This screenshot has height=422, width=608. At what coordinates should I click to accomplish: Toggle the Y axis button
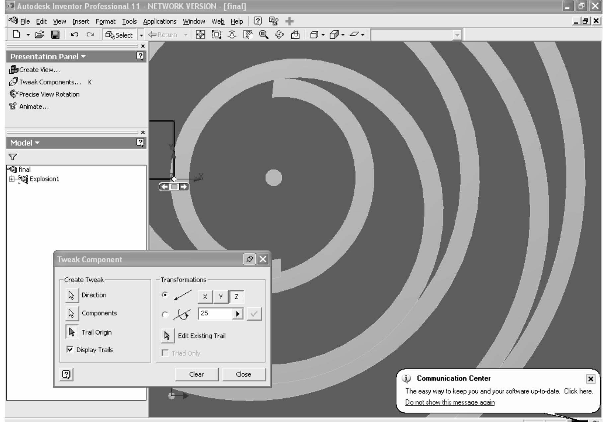pyautogui.click(x=221, y=297)
